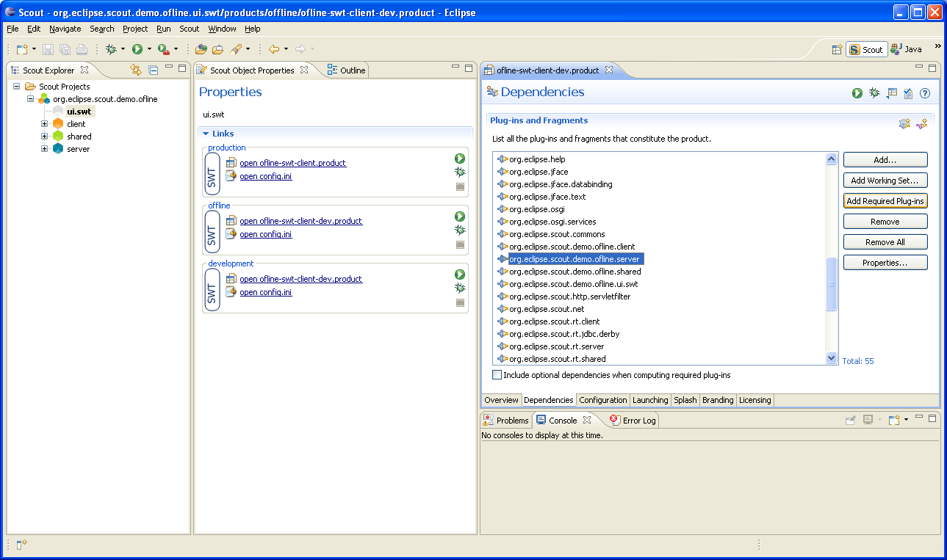Collapse the org.eclipse.scout.demo.ofline node

[x=31, y=99]
